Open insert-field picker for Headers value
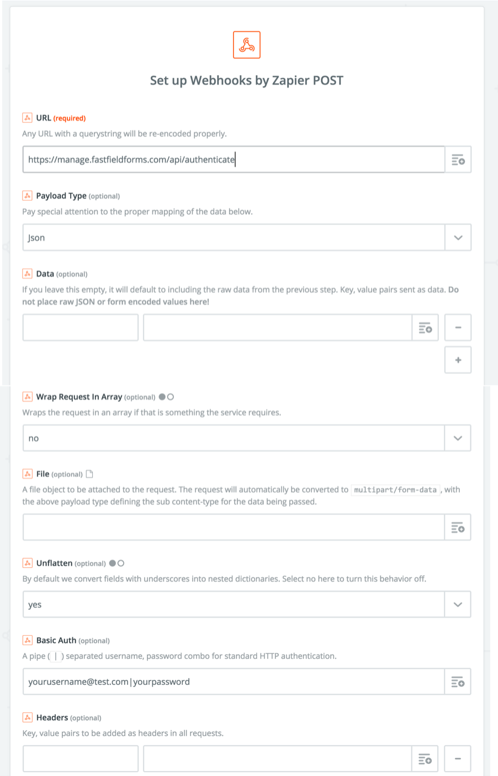 [x=425, y=759]
